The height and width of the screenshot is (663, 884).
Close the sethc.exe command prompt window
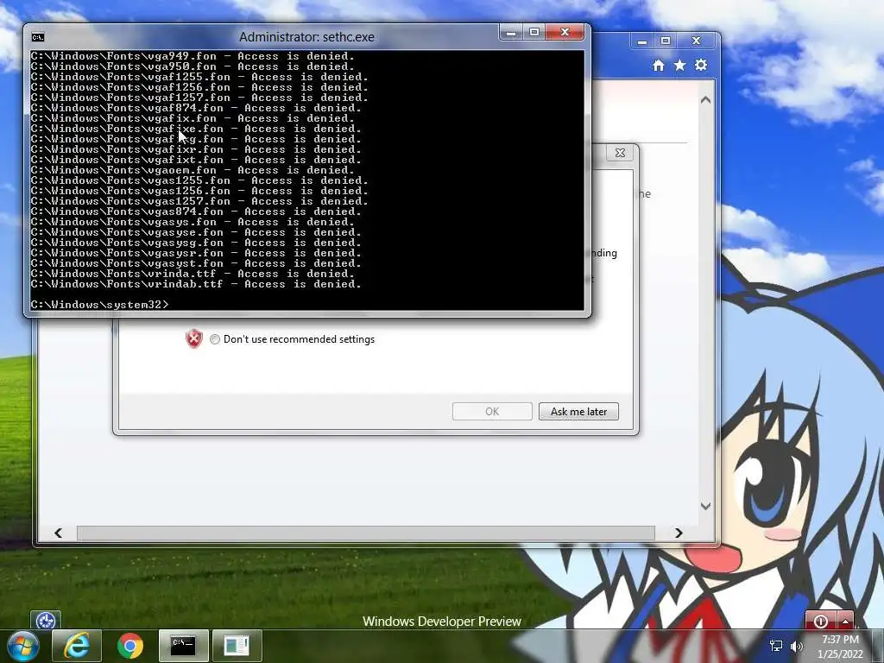tap(565, 33)
